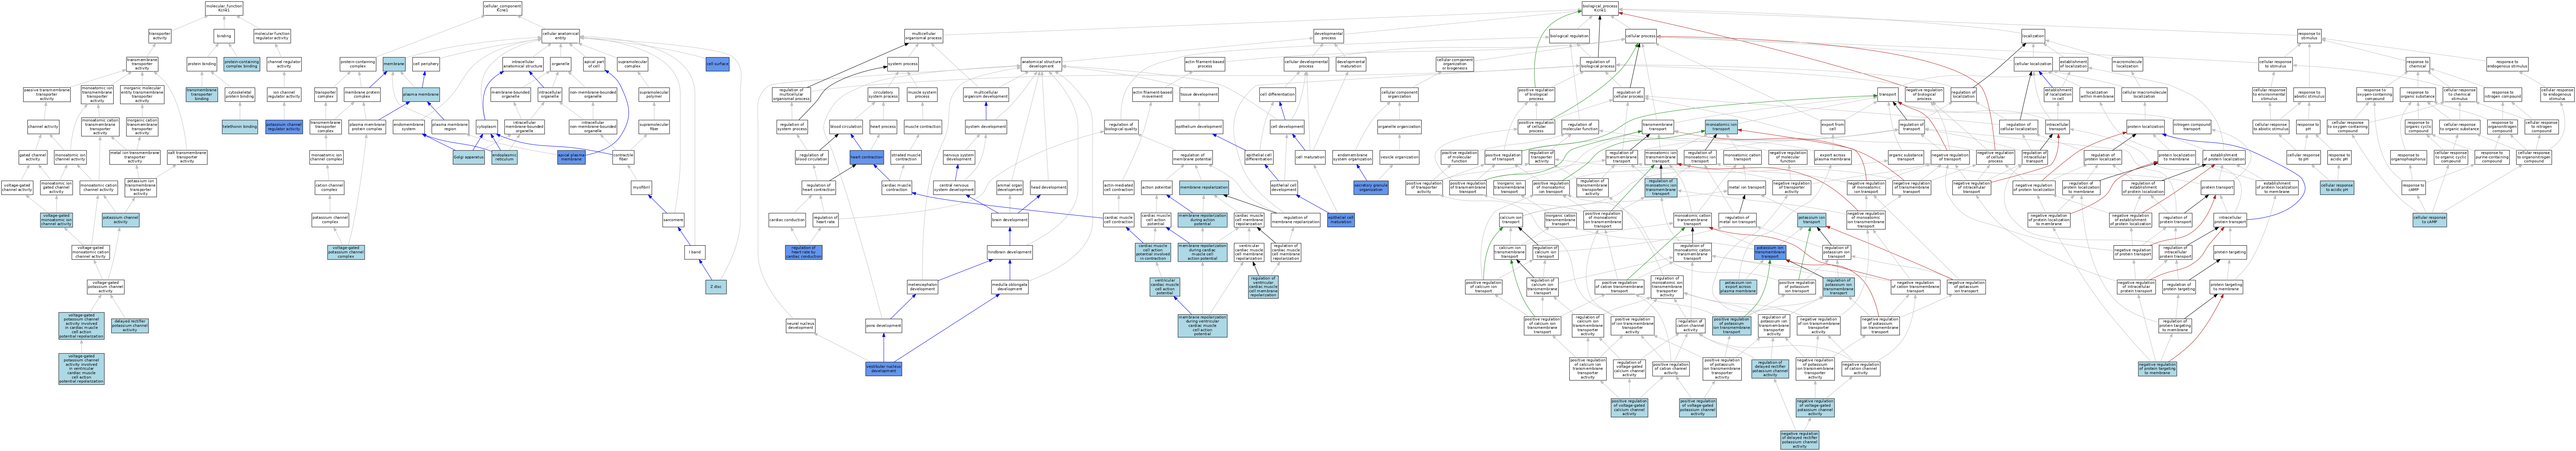
Task: Click the 'telethonin binding' node
Action: (x=240, y=127)
